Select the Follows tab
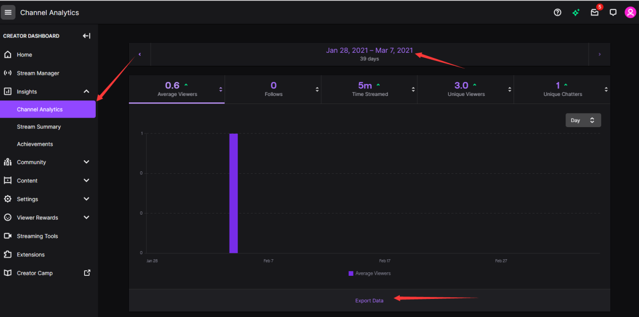This screenshot has width=639, height=317. (x=273, y=89)
